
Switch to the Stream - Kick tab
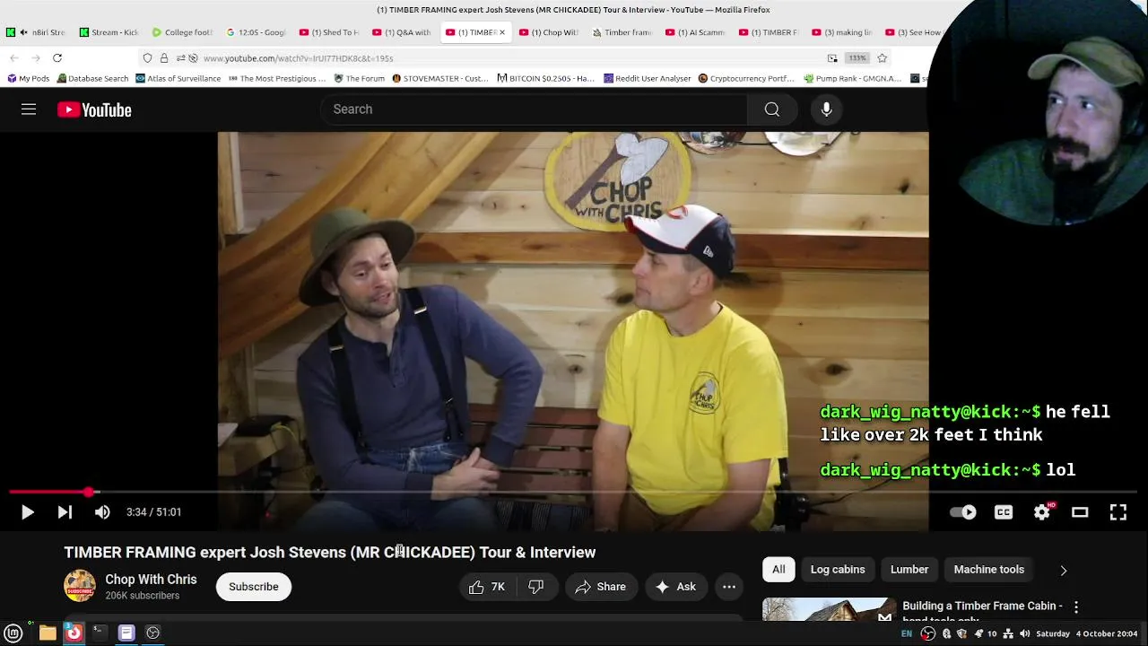click(x=109, y=32)
